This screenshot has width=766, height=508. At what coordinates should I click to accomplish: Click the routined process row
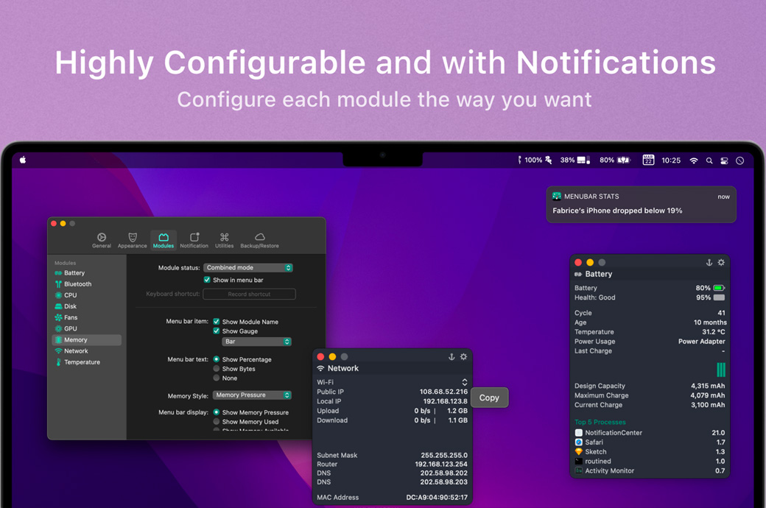point(650,461)
